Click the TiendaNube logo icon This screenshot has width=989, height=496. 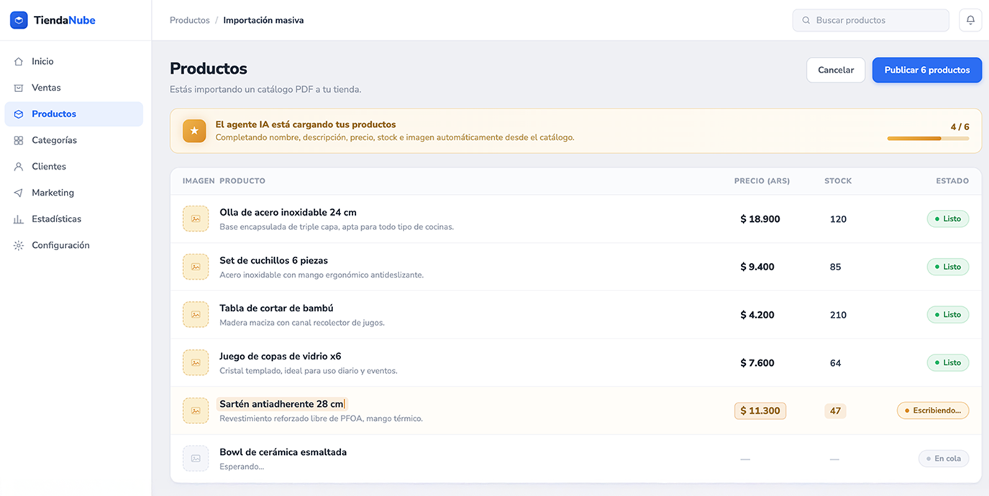point(19,20)
